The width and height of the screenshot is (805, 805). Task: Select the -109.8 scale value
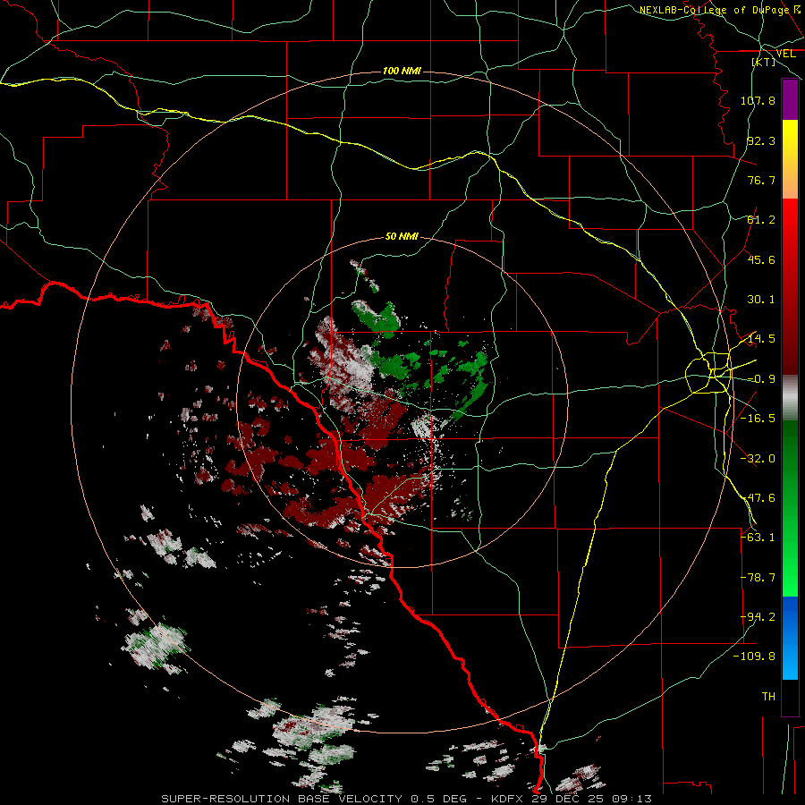[x=754, y=657]
